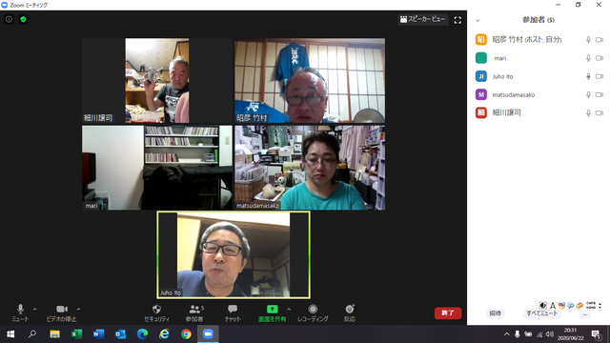Viewport: 610px width, 343px height.
Task: Open taskbar search magnifier
Action: tap(32, 334)
